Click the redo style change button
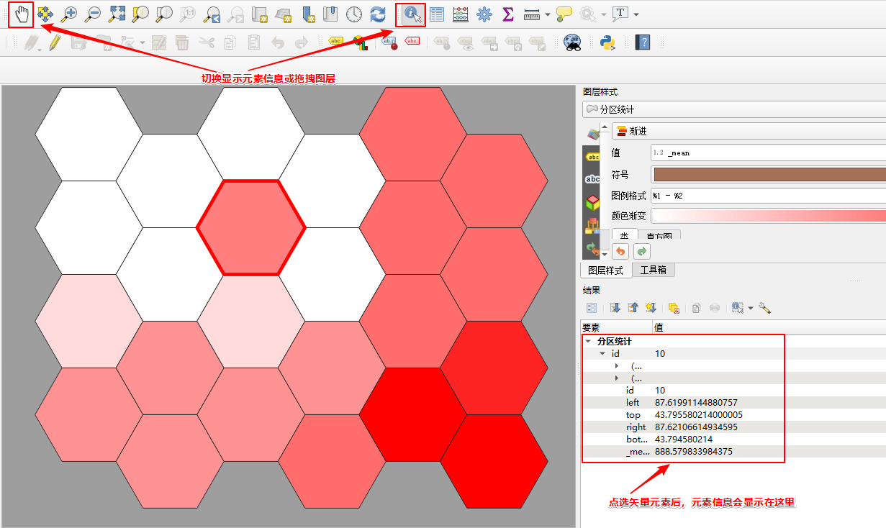 641,251
